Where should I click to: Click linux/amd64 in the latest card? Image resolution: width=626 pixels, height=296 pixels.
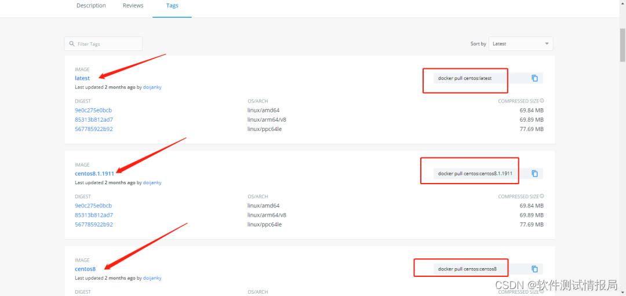(x=264, y=110)
